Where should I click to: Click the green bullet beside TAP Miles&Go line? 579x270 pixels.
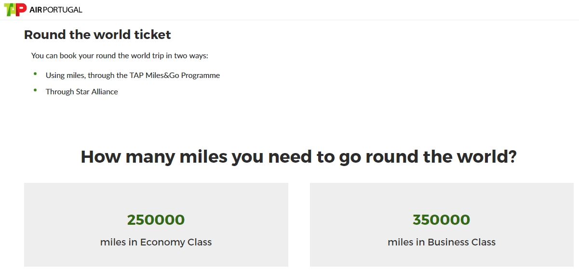(x=35, y=74)
